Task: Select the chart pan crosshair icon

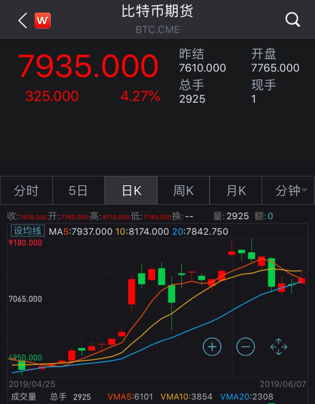Action: pyautogui.click(x=279, y=347)
